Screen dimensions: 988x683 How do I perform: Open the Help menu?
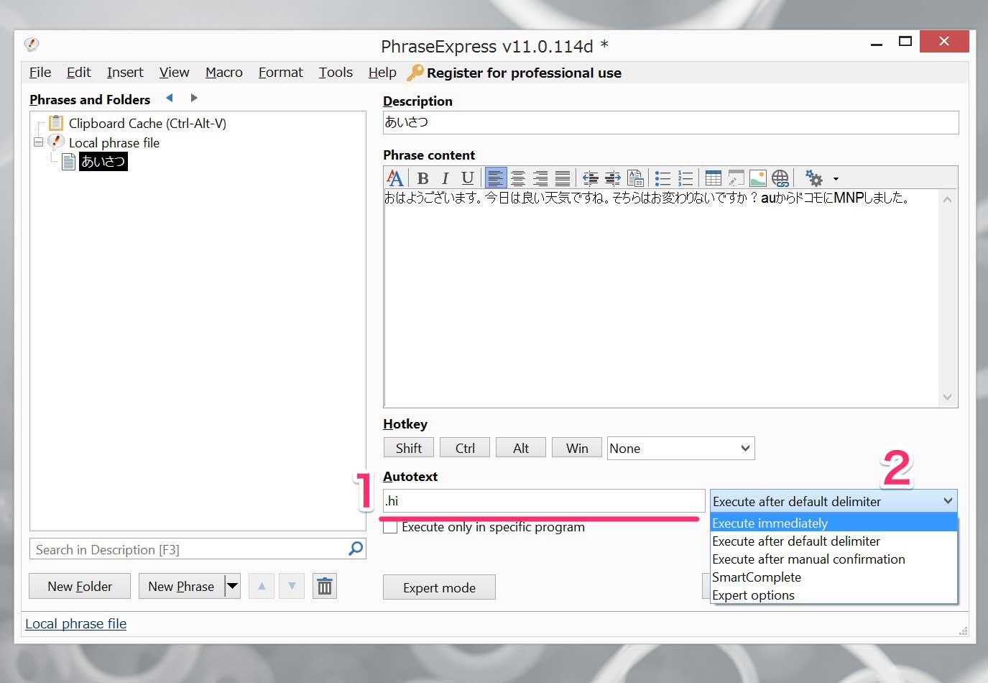382,73
